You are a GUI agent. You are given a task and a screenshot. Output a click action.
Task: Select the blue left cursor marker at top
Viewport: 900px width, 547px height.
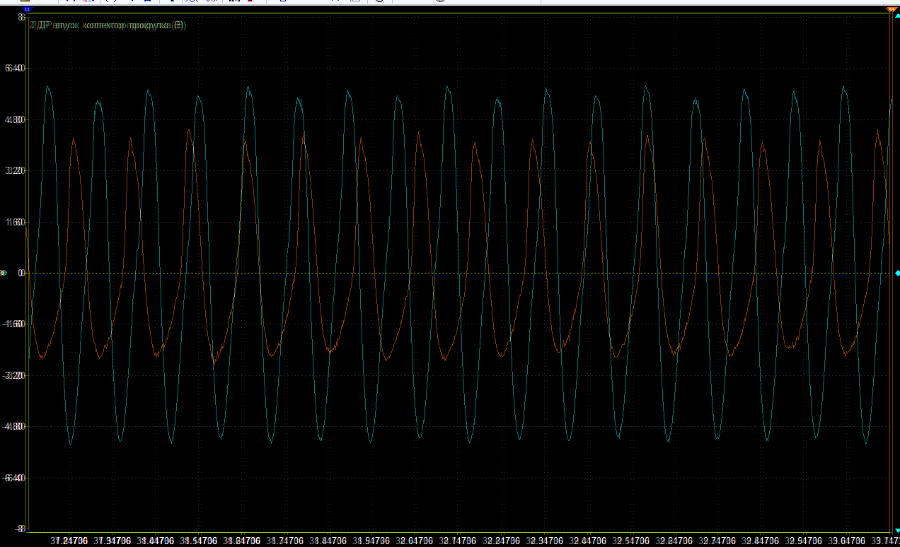tap(27, 8)
